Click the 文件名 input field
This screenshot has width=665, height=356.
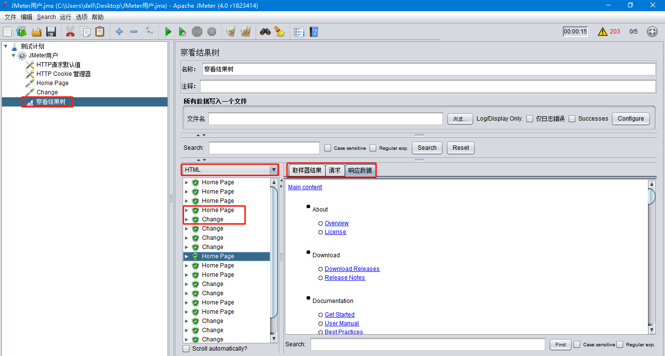(326, 119)
